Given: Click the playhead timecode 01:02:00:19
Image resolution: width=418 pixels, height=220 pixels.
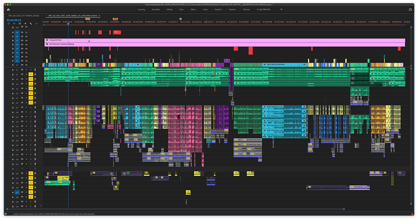Looking at the screenshot, I should (x=14, y=20).
